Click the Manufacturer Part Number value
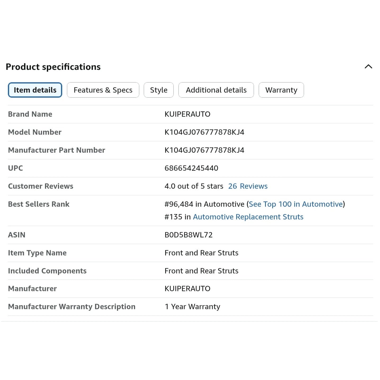Image resolution: width=380 pixels, height=380 pixels. 204,150
